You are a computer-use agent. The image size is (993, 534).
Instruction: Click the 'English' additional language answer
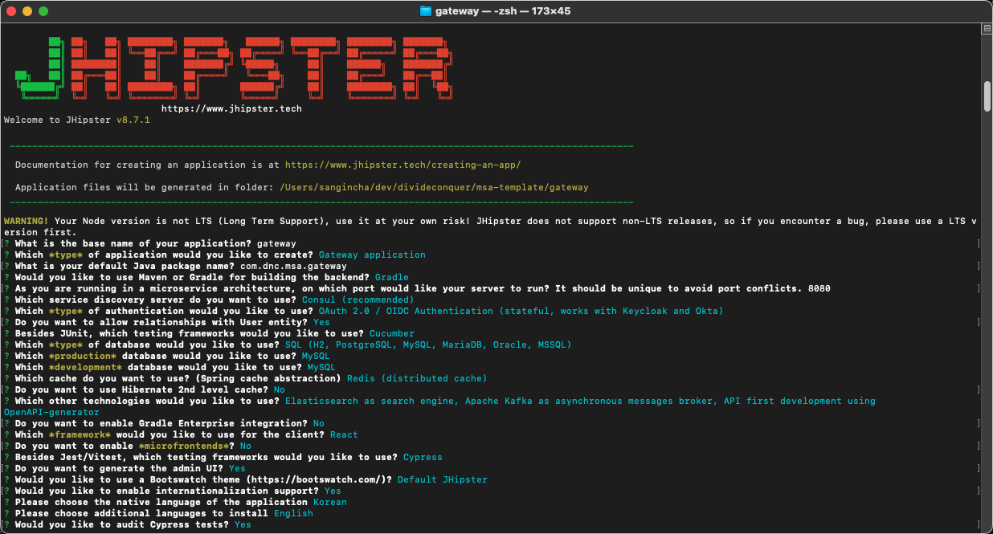(293, 513)
